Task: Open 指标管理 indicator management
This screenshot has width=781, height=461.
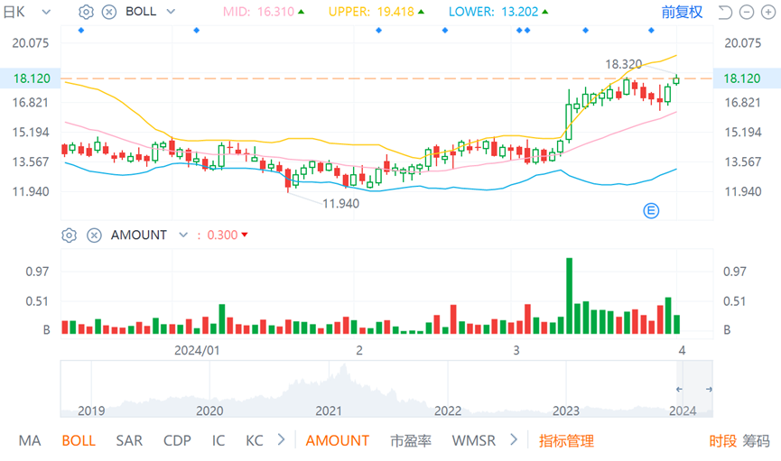Action: pos(566,440)
